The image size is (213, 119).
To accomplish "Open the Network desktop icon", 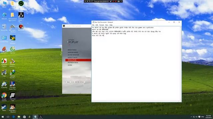I will 4,16.
